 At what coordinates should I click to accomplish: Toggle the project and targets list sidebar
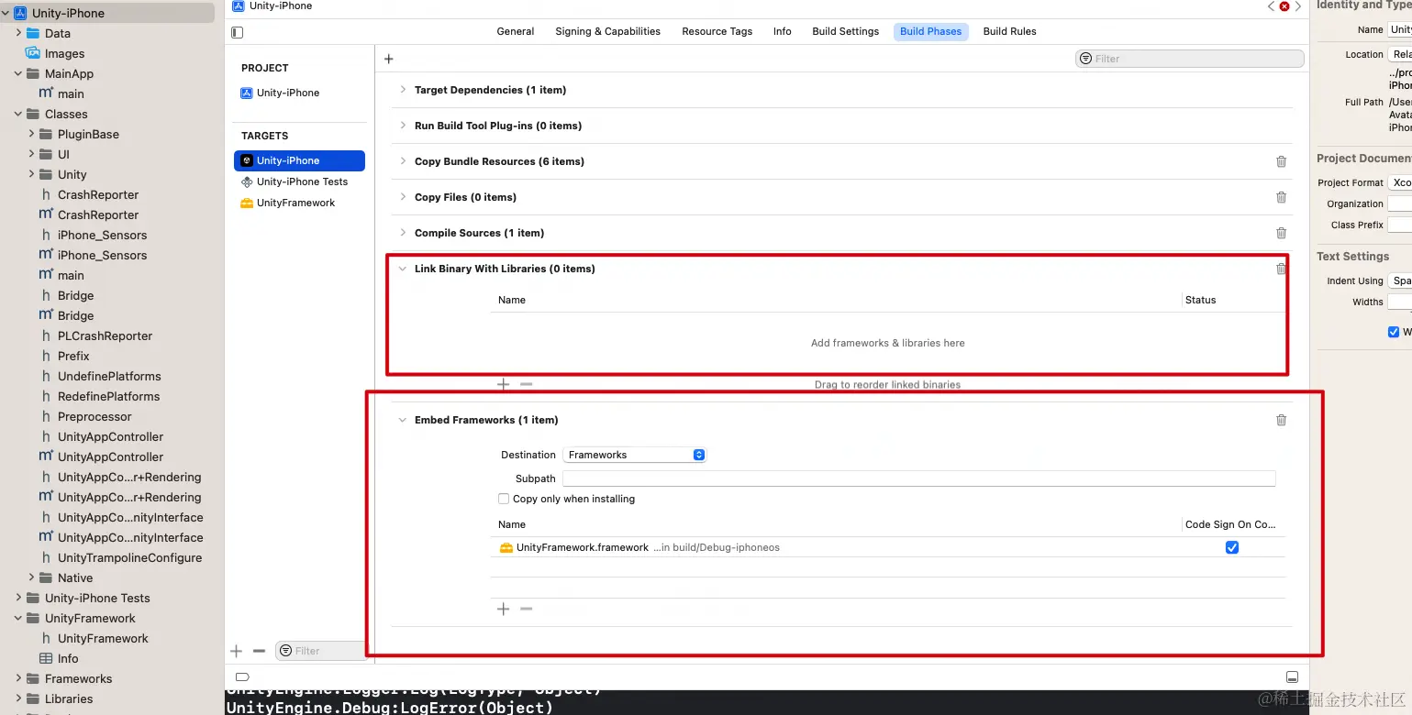pyautogui.click(x=238, y=32)
